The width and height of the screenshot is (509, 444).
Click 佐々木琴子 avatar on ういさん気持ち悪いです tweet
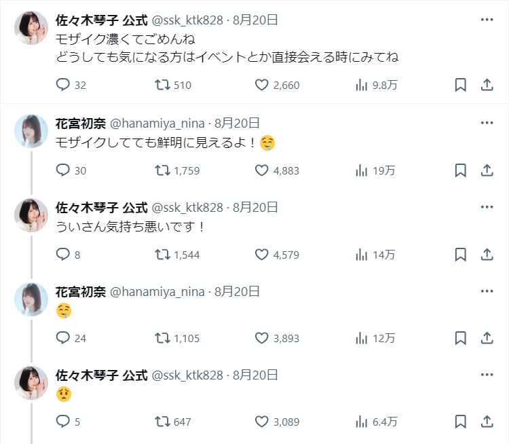(x=31, y=215)
